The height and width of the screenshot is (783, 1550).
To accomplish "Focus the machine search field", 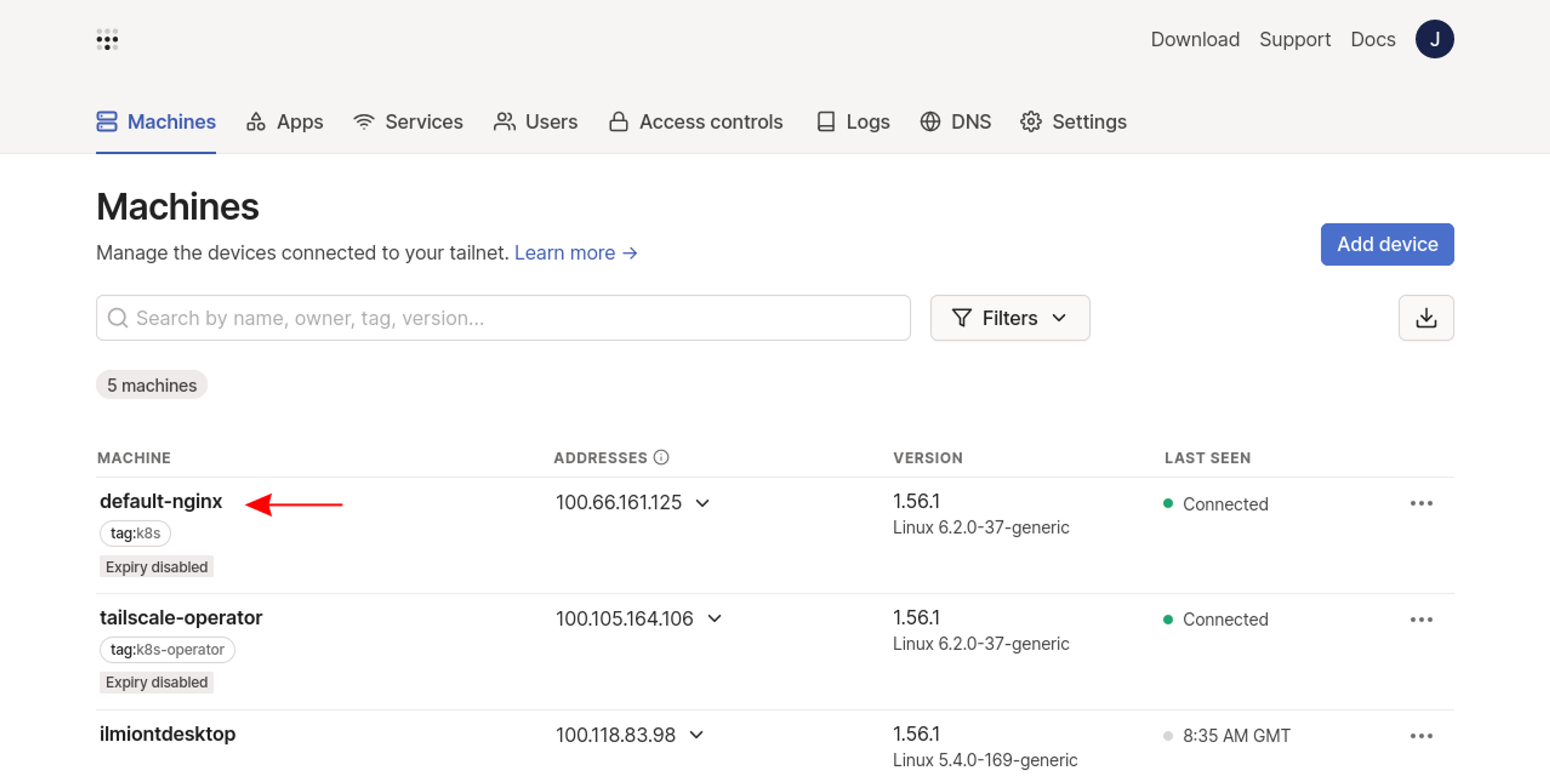I will (x=503, y=317).
